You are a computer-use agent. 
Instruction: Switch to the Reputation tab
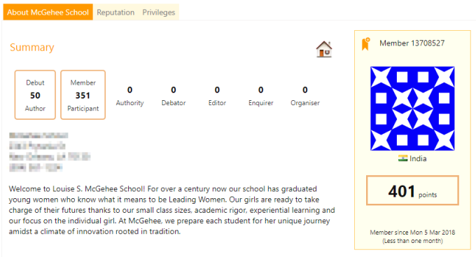coord(115,12)
